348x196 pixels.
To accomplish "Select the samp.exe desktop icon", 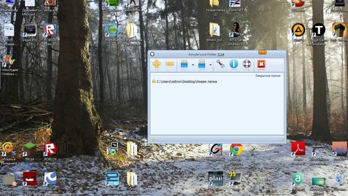I will click(51, 6).
